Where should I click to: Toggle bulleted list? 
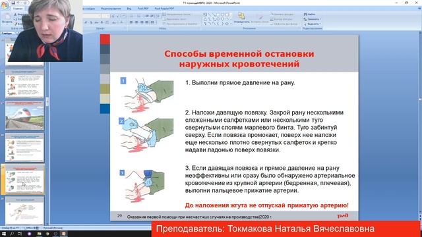[131, 16]
